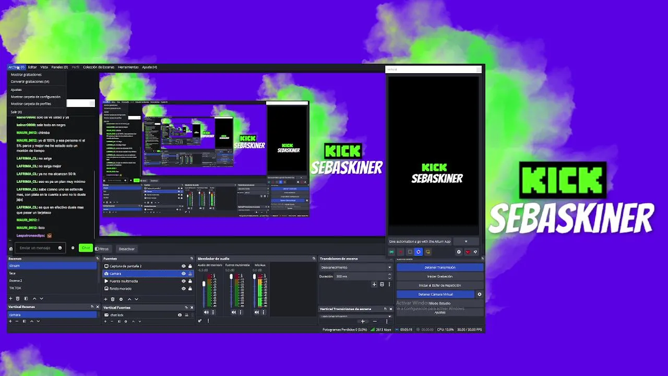Increase Duración value with up arrow

[390, 274]
